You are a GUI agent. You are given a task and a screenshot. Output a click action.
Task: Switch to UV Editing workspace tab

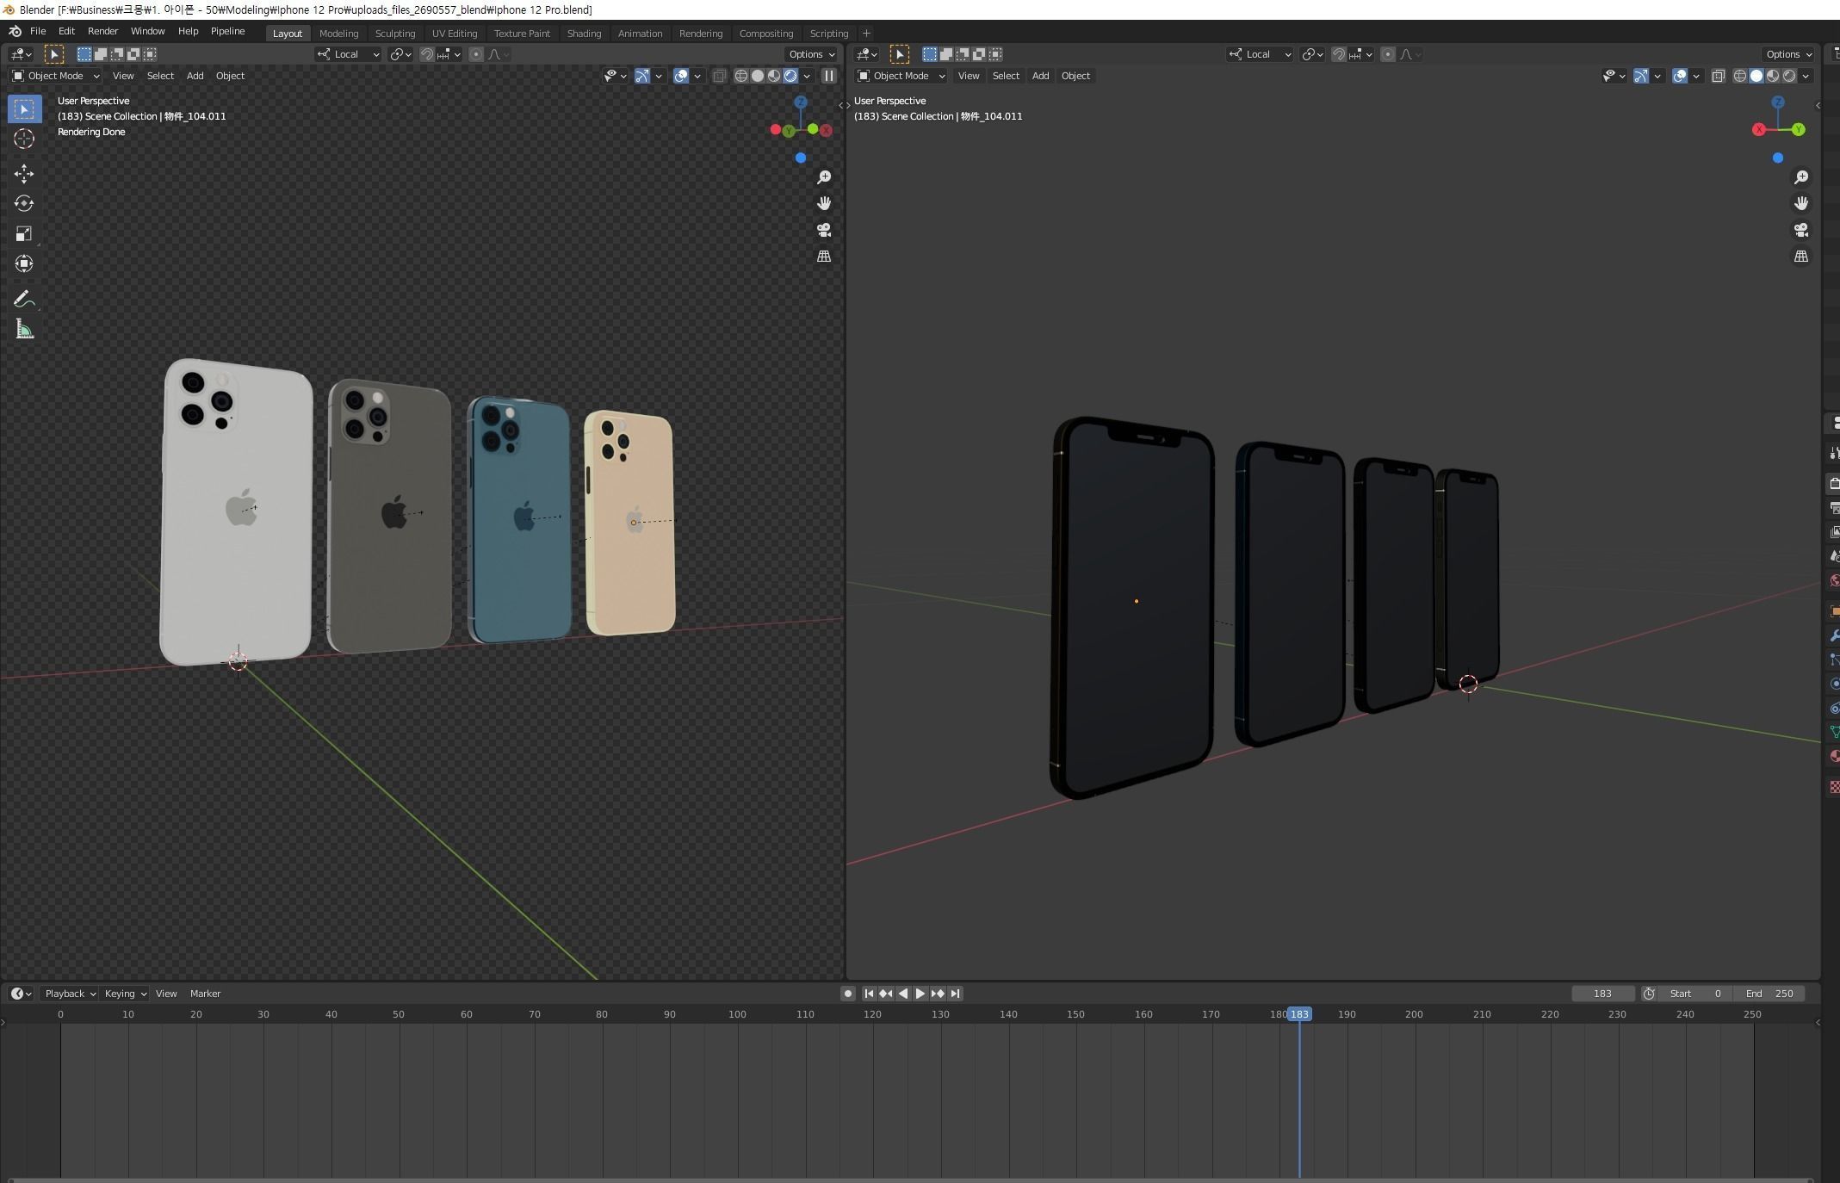pos(455,33)
